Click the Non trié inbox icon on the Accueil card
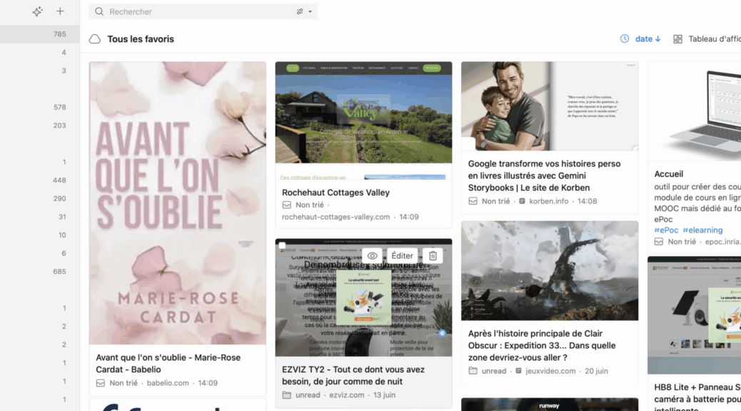 (x=659, y=242)
